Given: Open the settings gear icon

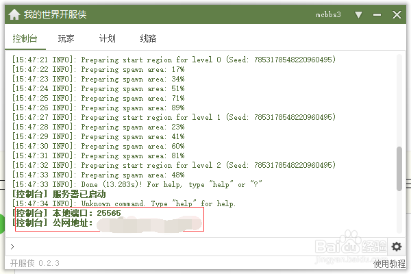Looking at the screenshot, I should click(397, 247).
